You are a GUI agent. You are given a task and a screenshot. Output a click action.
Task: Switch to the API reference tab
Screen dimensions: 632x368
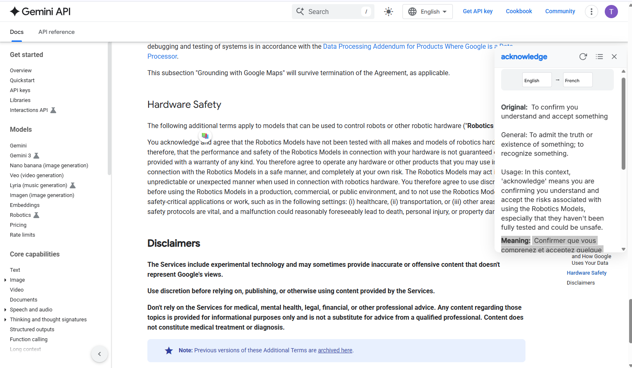(56, 32)
